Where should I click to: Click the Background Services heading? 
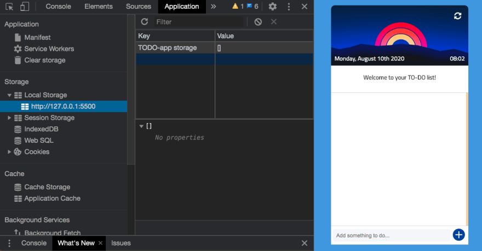pos(37,220)
